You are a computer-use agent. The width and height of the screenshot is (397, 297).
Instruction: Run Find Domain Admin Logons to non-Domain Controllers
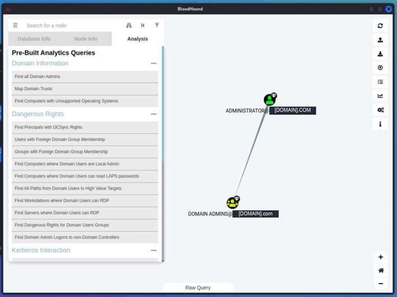[x=85, y=237]
